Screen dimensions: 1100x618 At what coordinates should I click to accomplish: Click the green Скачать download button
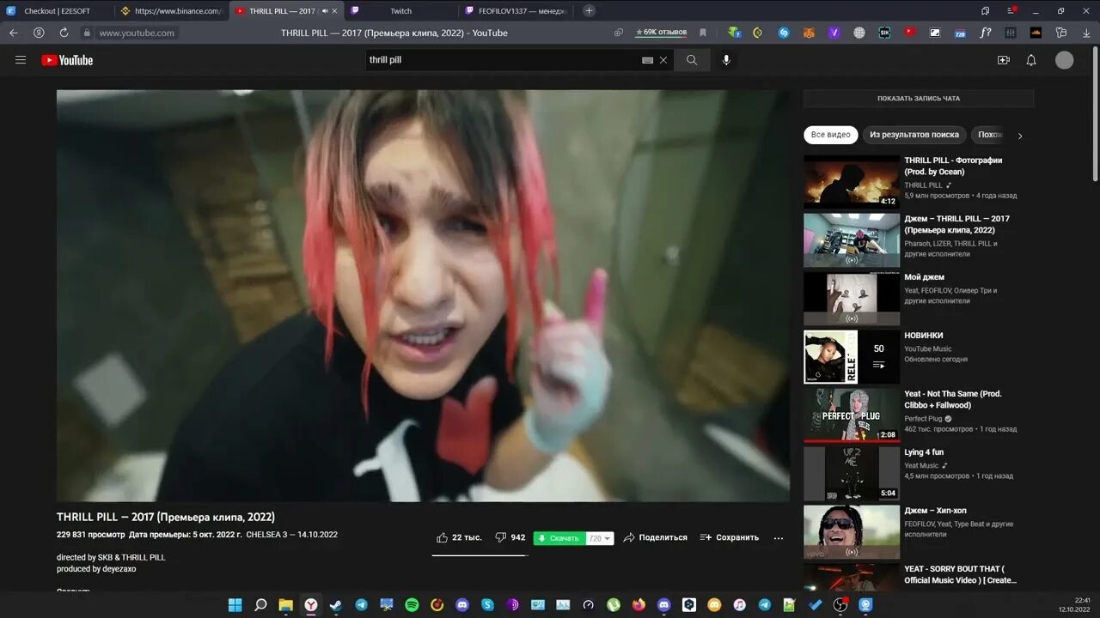[559, 538]
